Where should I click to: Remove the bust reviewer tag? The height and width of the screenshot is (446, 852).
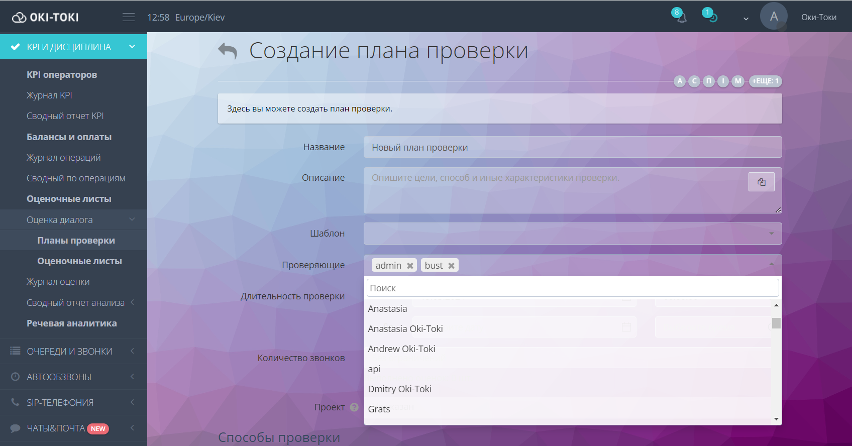click(451, 266)
